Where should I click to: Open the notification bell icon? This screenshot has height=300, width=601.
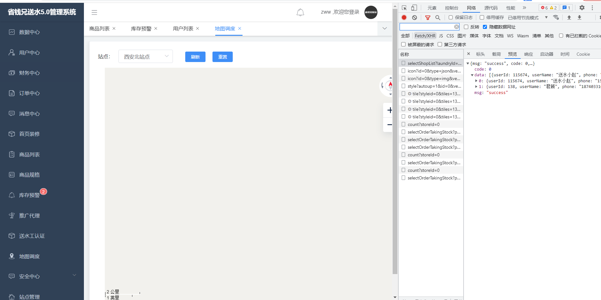coord(300,12)
